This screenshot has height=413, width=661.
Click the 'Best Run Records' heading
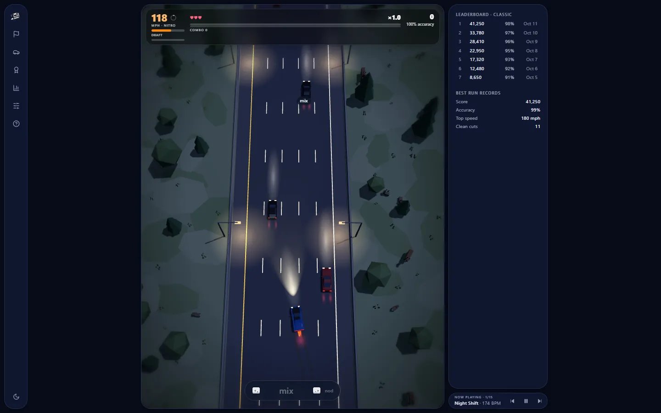pyautogui.click(x=478, y=93)
